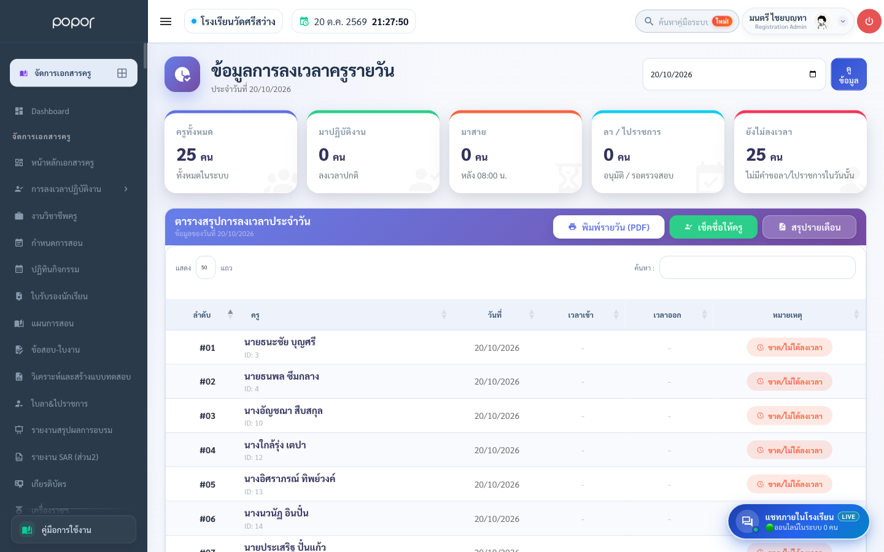Click the top ค้นหาคู่มือระบบ search box
The image size is (884, 552).
tap(687, 21)
